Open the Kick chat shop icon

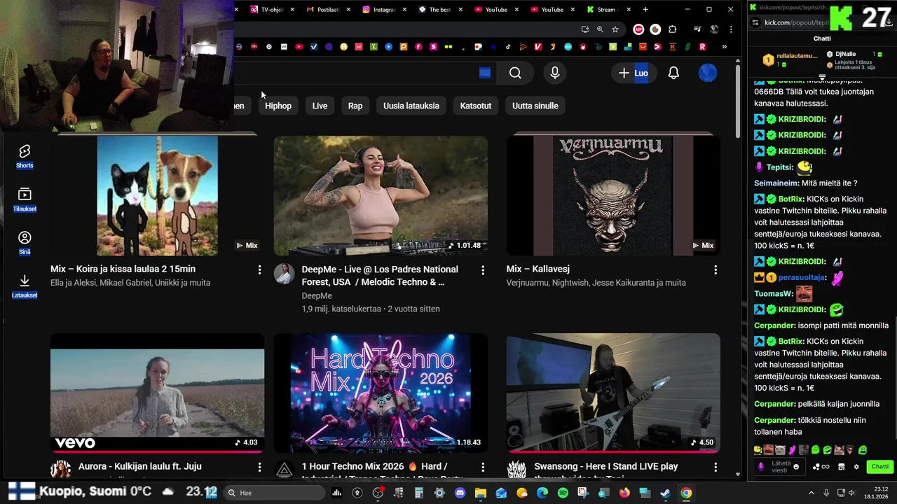(842, 467)
